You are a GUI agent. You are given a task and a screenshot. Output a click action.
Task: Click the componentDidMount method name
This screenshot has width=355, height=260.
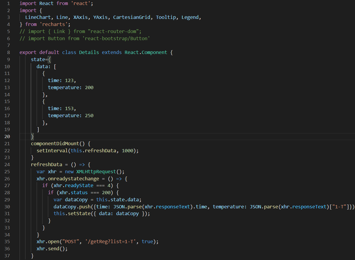click(55, 144)
